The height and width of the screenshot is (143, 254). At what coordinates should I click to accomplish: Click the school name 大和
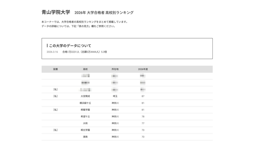85,124
